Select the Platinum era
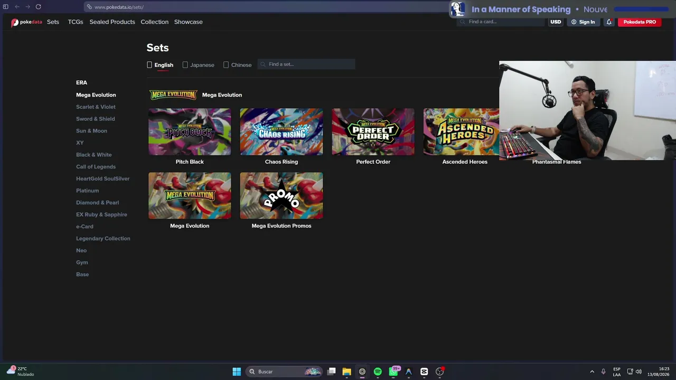This screenshot has width=676, height=380. [87, 191]
